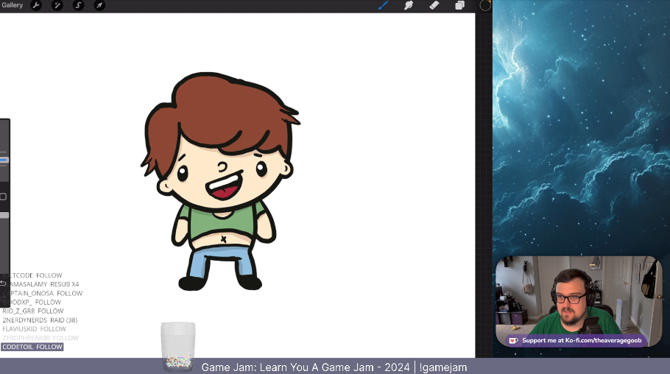The width and height of the screenshot is (670, 374).
Task: Activate the Selection tool
Action: (78, 5)
